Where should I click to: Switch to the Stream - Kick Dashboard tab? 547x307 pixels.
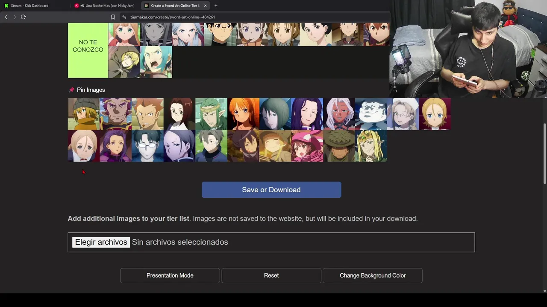click(29, 6)
